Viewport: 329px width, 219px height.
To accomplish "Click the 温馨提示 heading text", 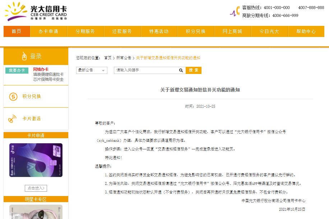I will pos(103,166).
